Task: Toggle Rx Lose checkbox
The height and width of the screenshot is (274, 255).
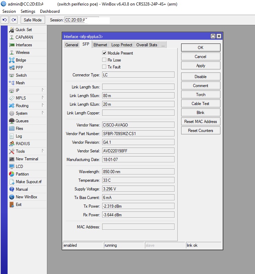Action: [104, 60]
